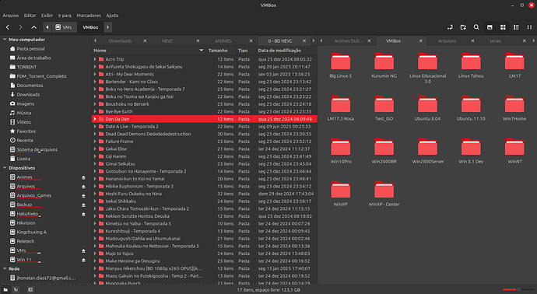Eject the Animes device
Image resolution: width=537 pixels, height=294 pixels.
pos(83,177)
